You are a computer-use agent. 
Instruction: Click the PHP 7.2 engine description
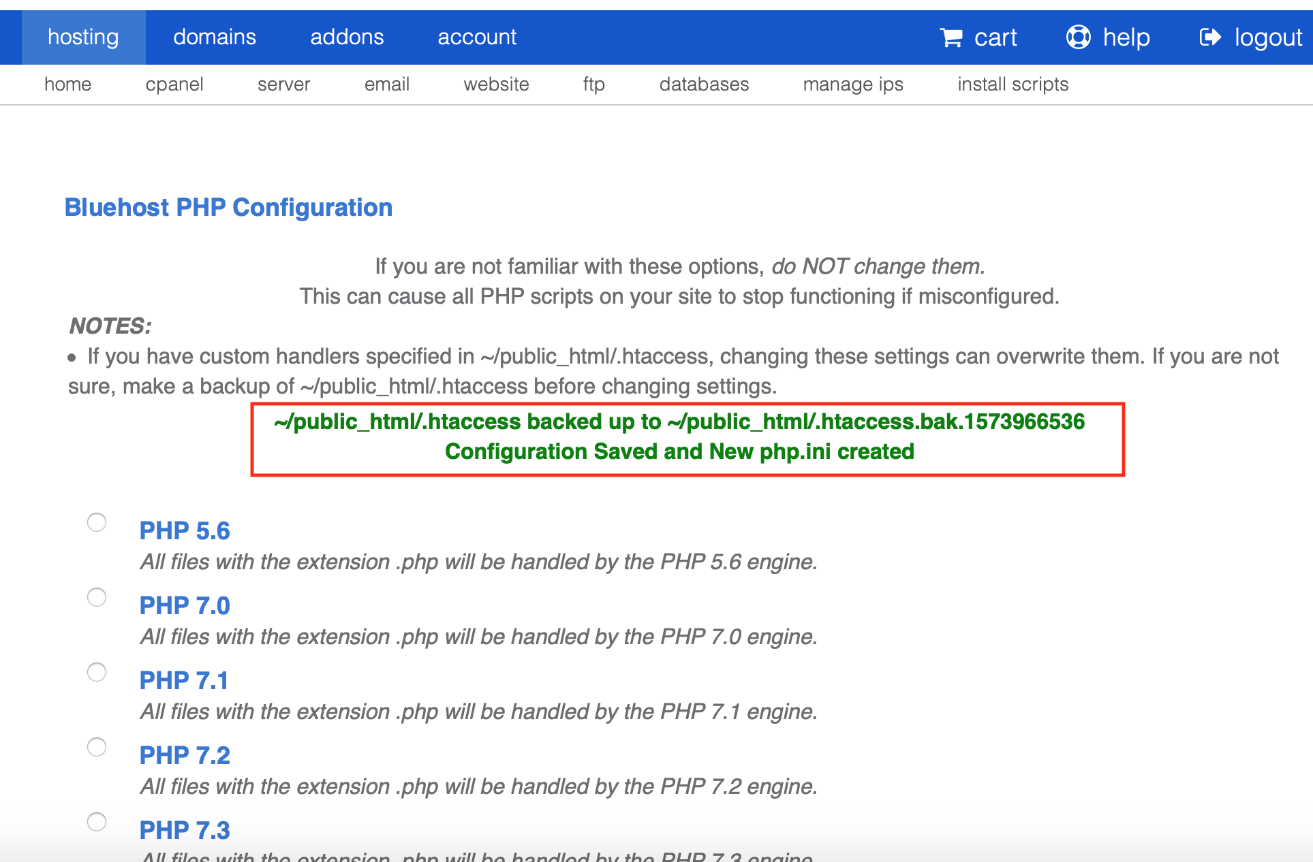point(478,786)
